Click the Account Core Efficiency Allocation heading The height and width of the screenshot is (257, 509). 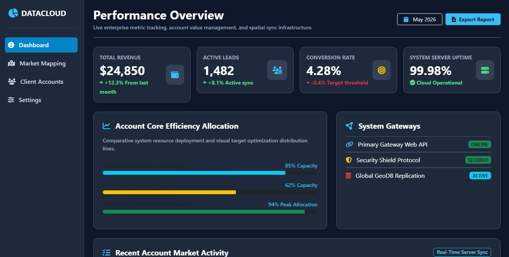(177, 126)
